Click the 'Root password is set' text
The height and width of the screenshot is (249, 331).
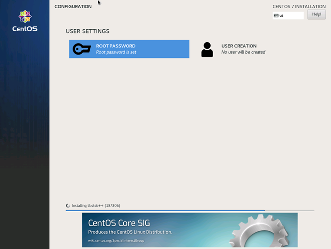[116, 52]
